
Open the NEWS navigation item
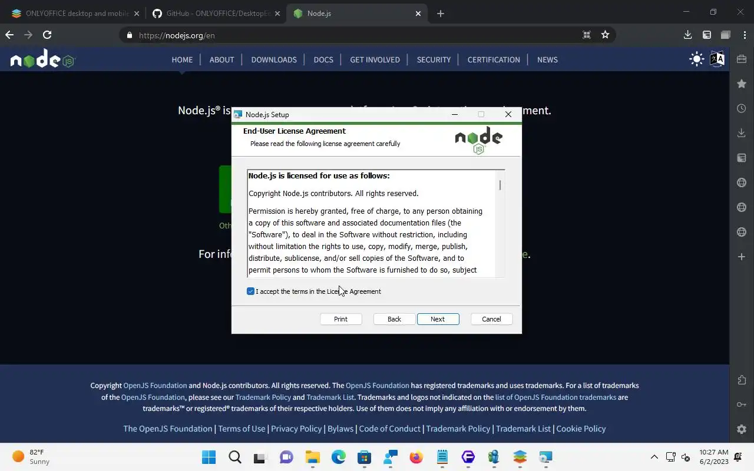pos(547,59)
